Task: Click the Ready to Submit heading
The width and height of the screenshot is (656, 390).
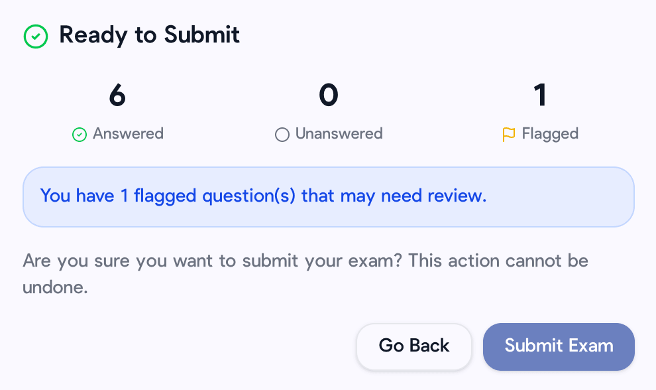Action: [149, 35]
